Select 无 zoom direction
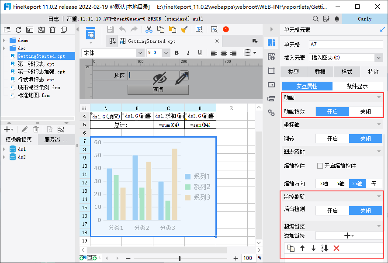The image size is (388, 263). click(374, 183)
